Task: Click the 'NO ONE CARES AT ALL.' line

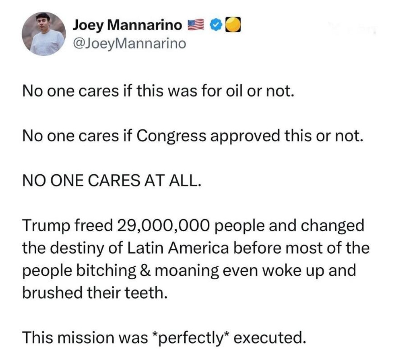Action: click(x=112, y=181)
